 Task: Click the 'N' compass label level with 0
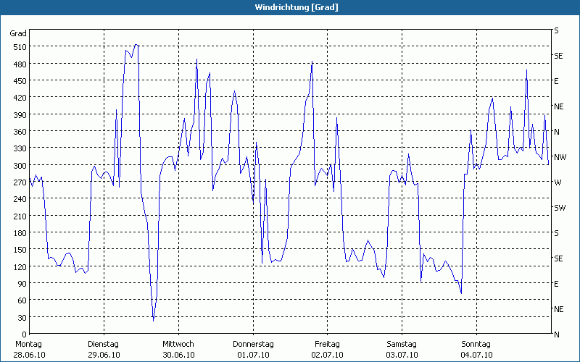557,334
